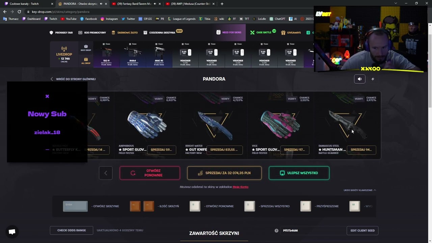
Task: Click the question mark beside client seed
Action: (x=276, y=231)
